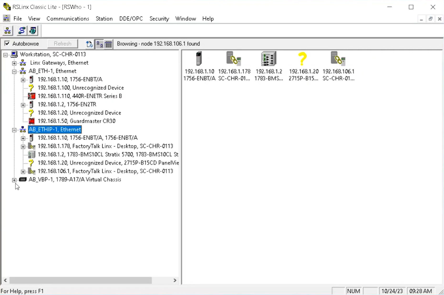Click the tree scrollbar right arrow
This screenshot has width=444, height=295.
pos(175,280)
